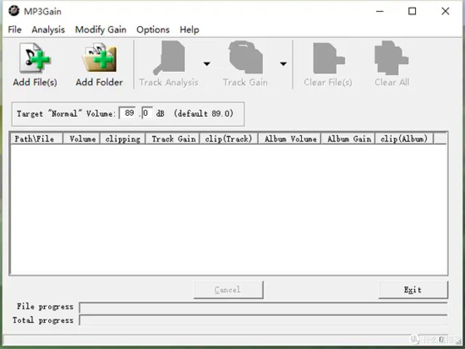Open the Modify Gain menu
This screenshot has width=465, height=349.
100,30
